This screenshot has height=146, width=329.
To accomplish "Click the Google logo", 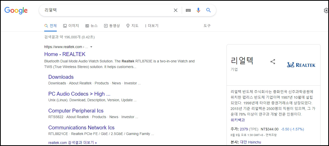I will coord(16,10).
